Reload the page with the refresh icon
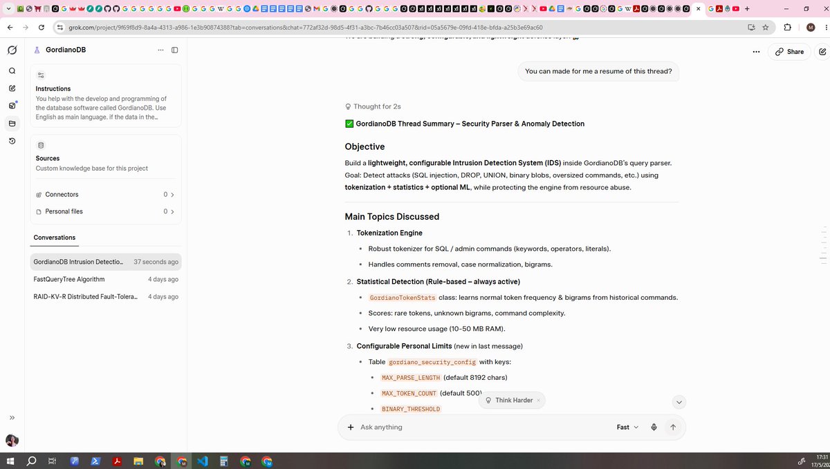Screen dimensions: 830x469 point(41,27)
